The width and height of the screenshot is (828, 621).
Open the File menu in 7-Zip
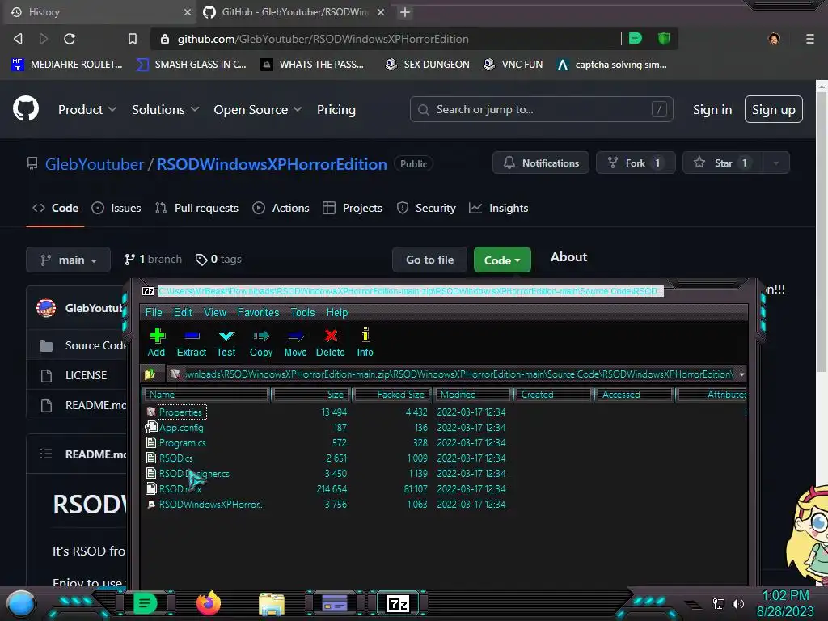coord(154,312)
